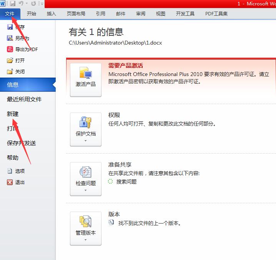
Task: Choose 退出 to exit Word
Action: click(x=20, y=182)
